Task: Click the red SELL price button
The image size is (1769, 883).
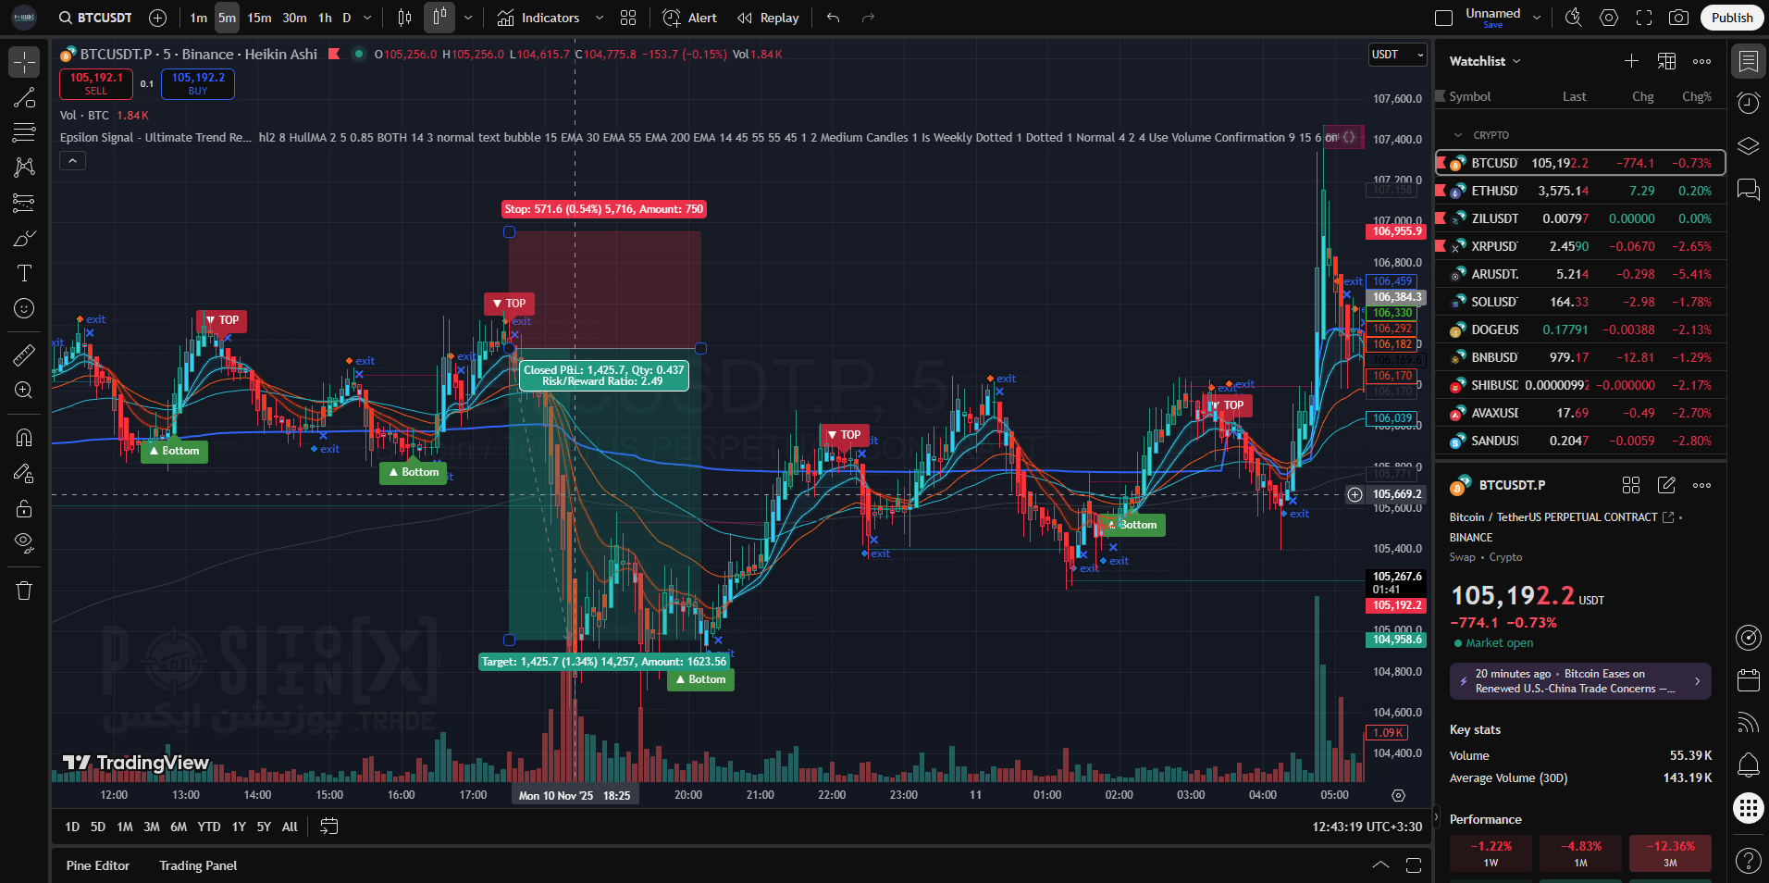Action: coord(96,83)
